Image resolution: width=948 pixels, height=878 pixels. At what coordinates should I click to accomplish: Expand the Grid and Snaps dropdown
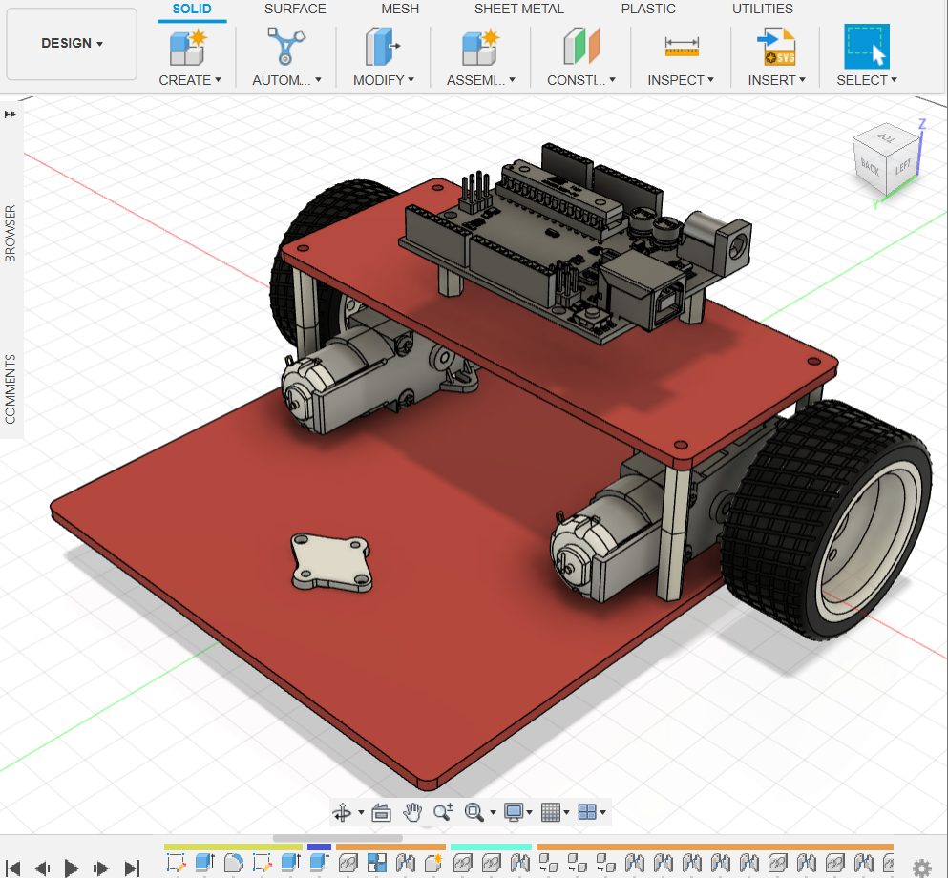click(555, 812)
